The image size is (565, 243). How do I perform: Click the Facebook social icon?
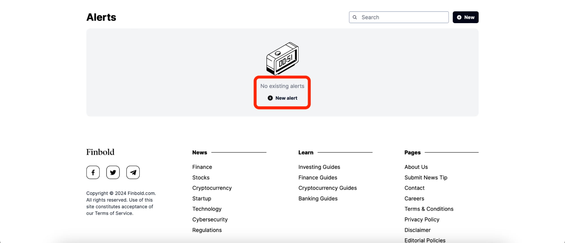[x=93, y=172]
